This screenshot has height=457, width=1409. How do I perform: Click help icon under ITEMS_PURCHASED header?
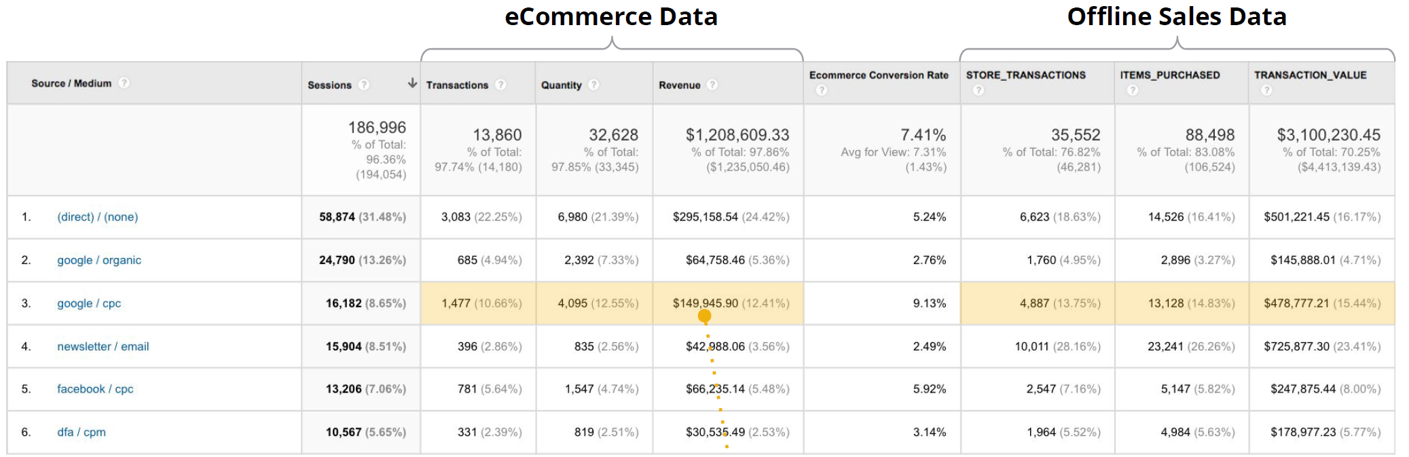(x=1132, y=90)
